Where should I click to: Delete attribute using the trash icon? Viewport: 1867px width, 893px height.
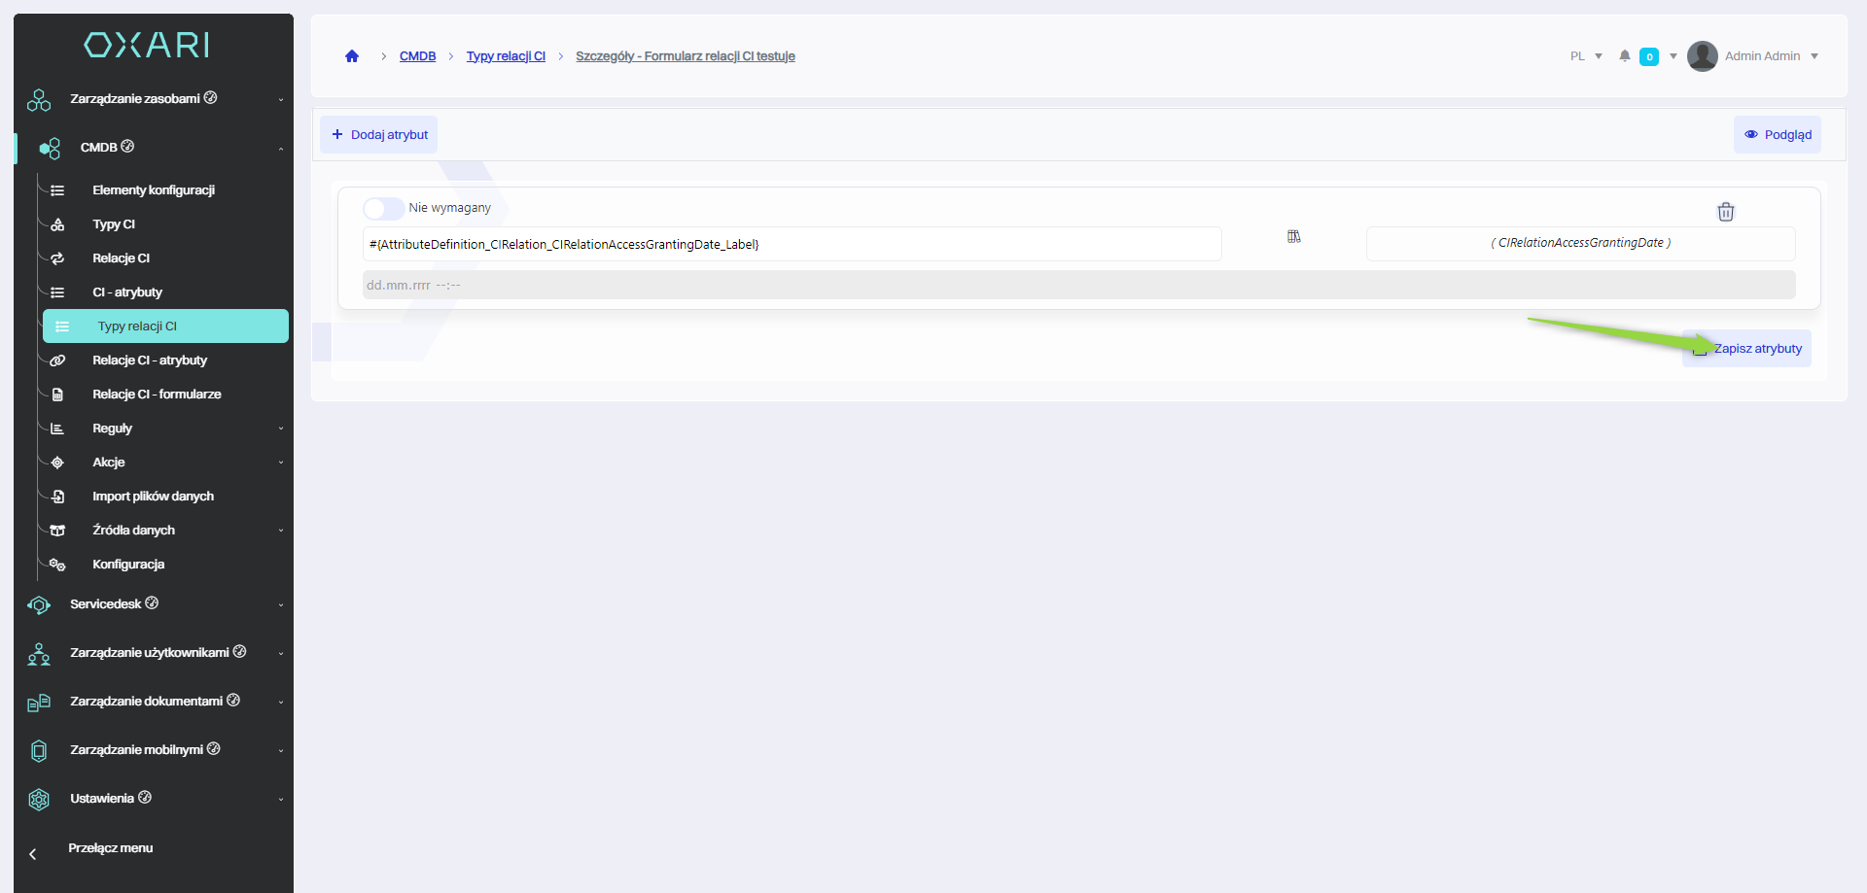[x=1725, y=212]
